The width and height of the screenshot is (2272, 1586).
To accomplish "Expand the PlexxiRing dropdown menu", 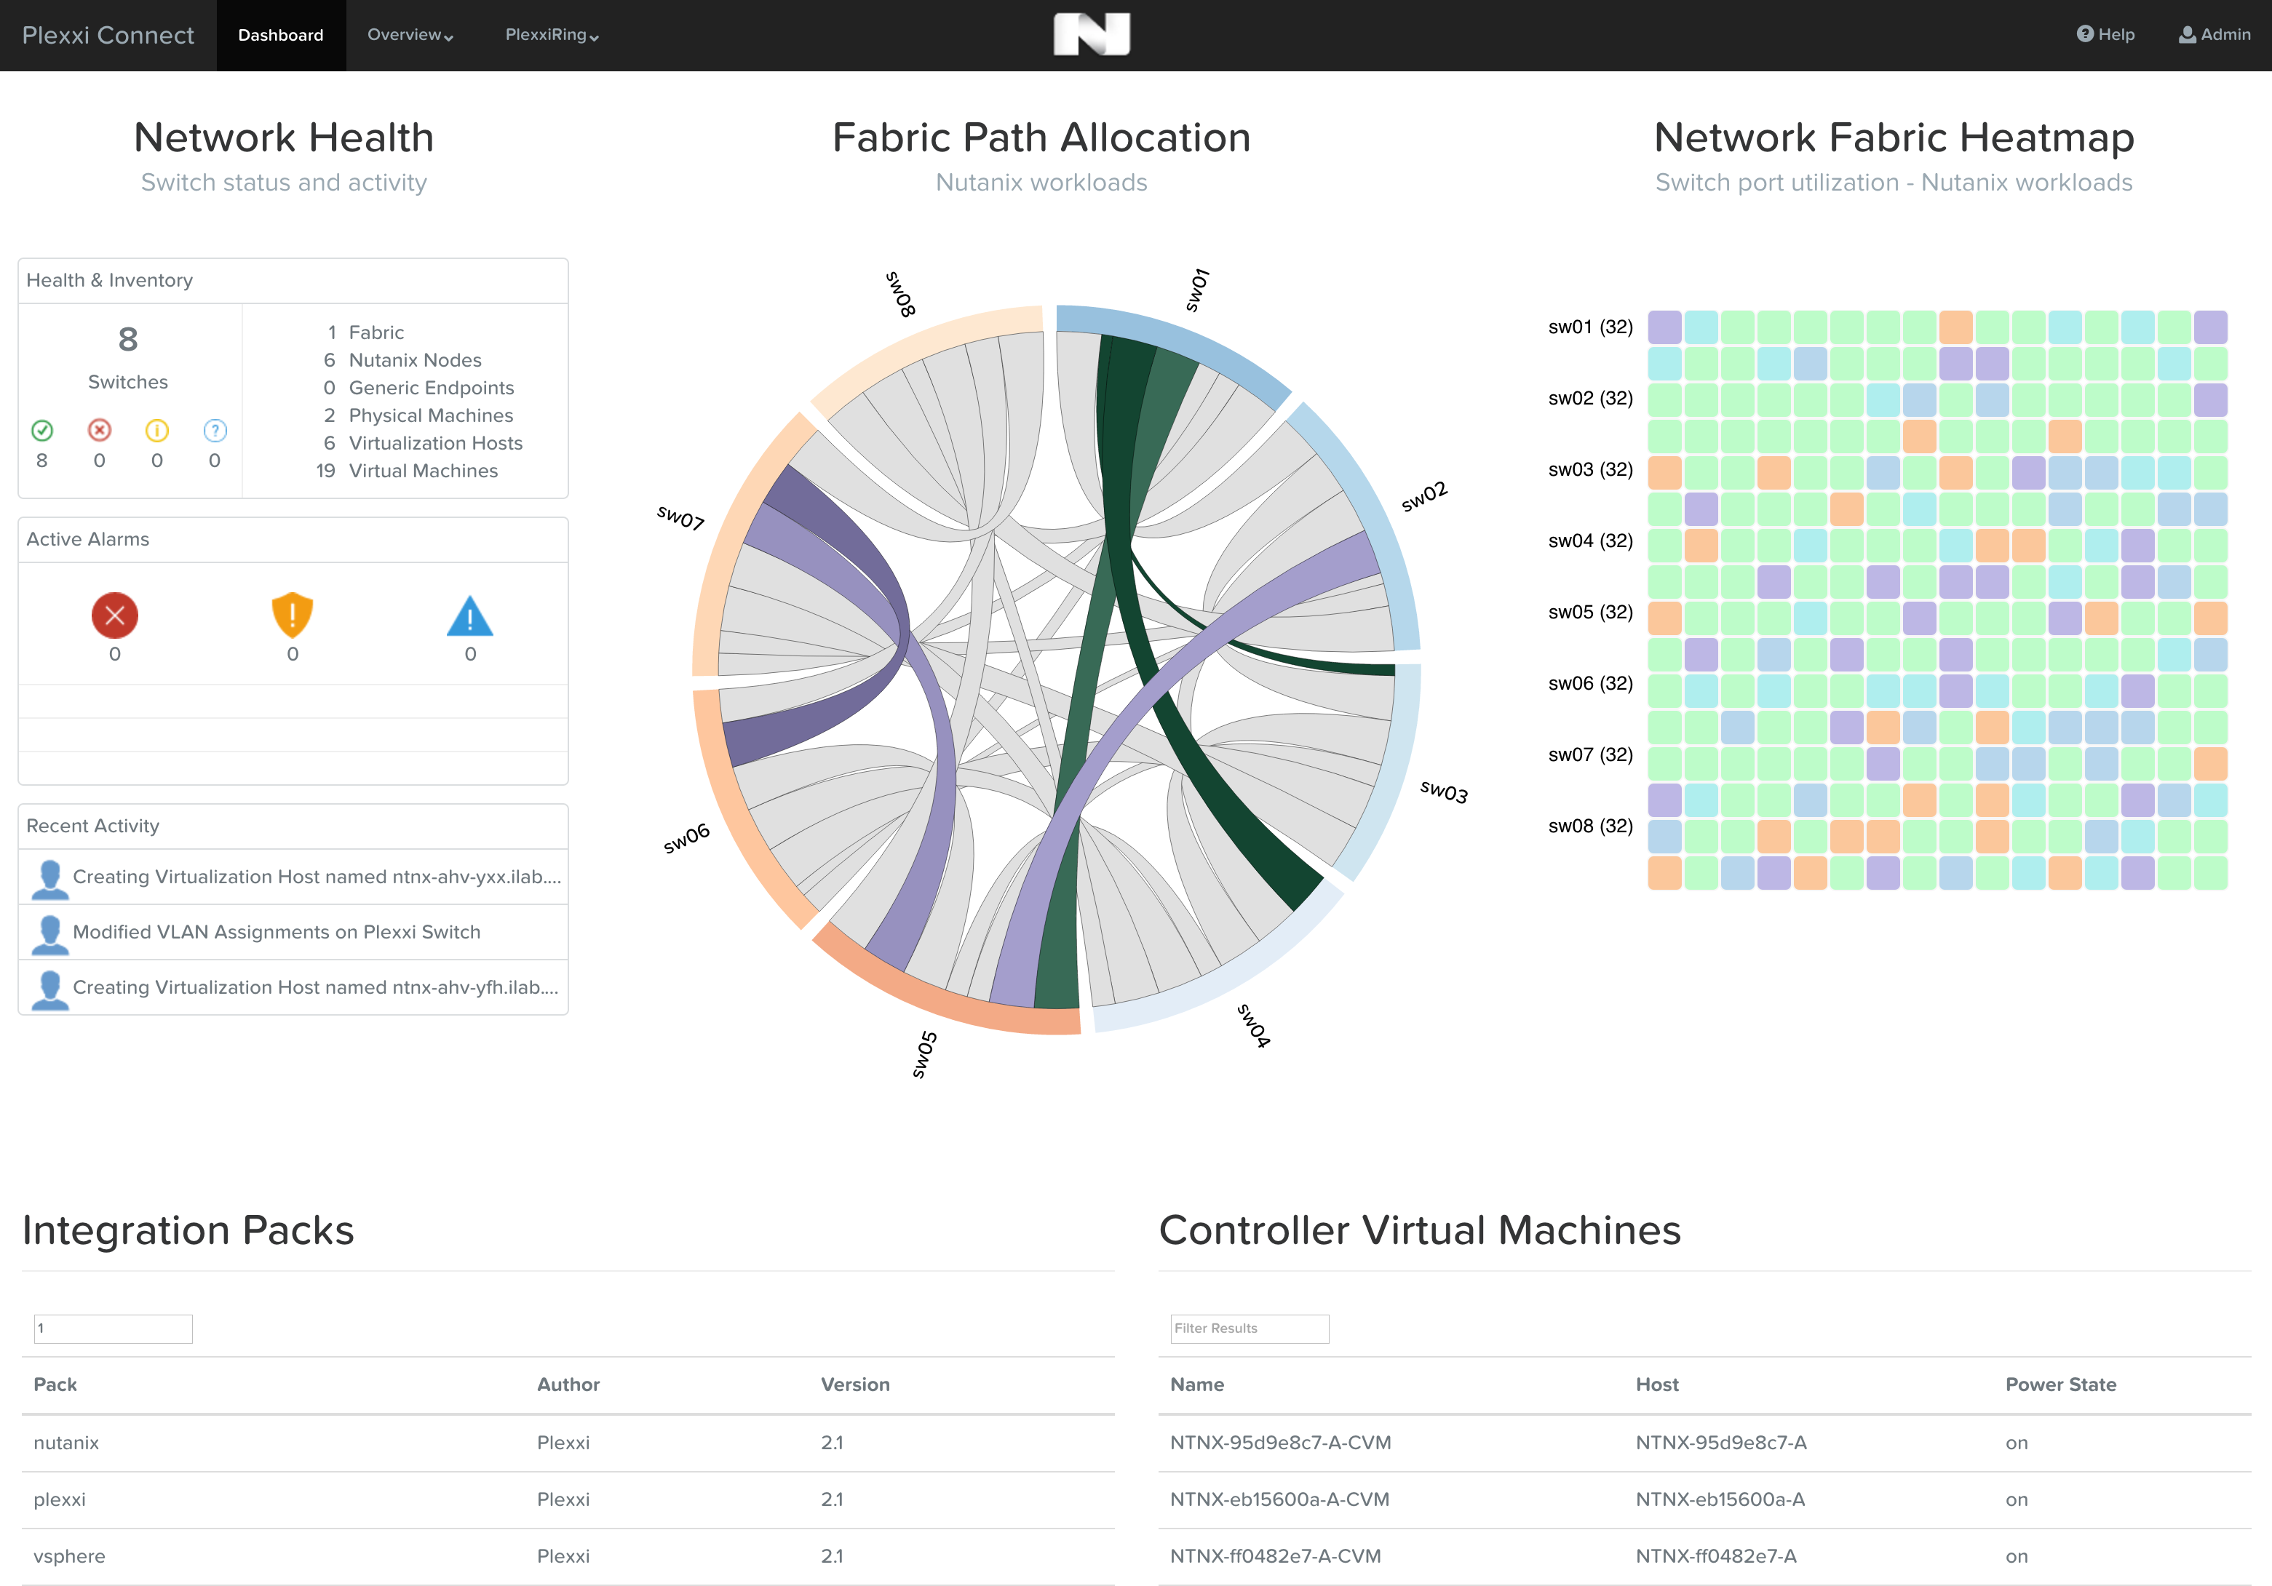I will [551, 35].
